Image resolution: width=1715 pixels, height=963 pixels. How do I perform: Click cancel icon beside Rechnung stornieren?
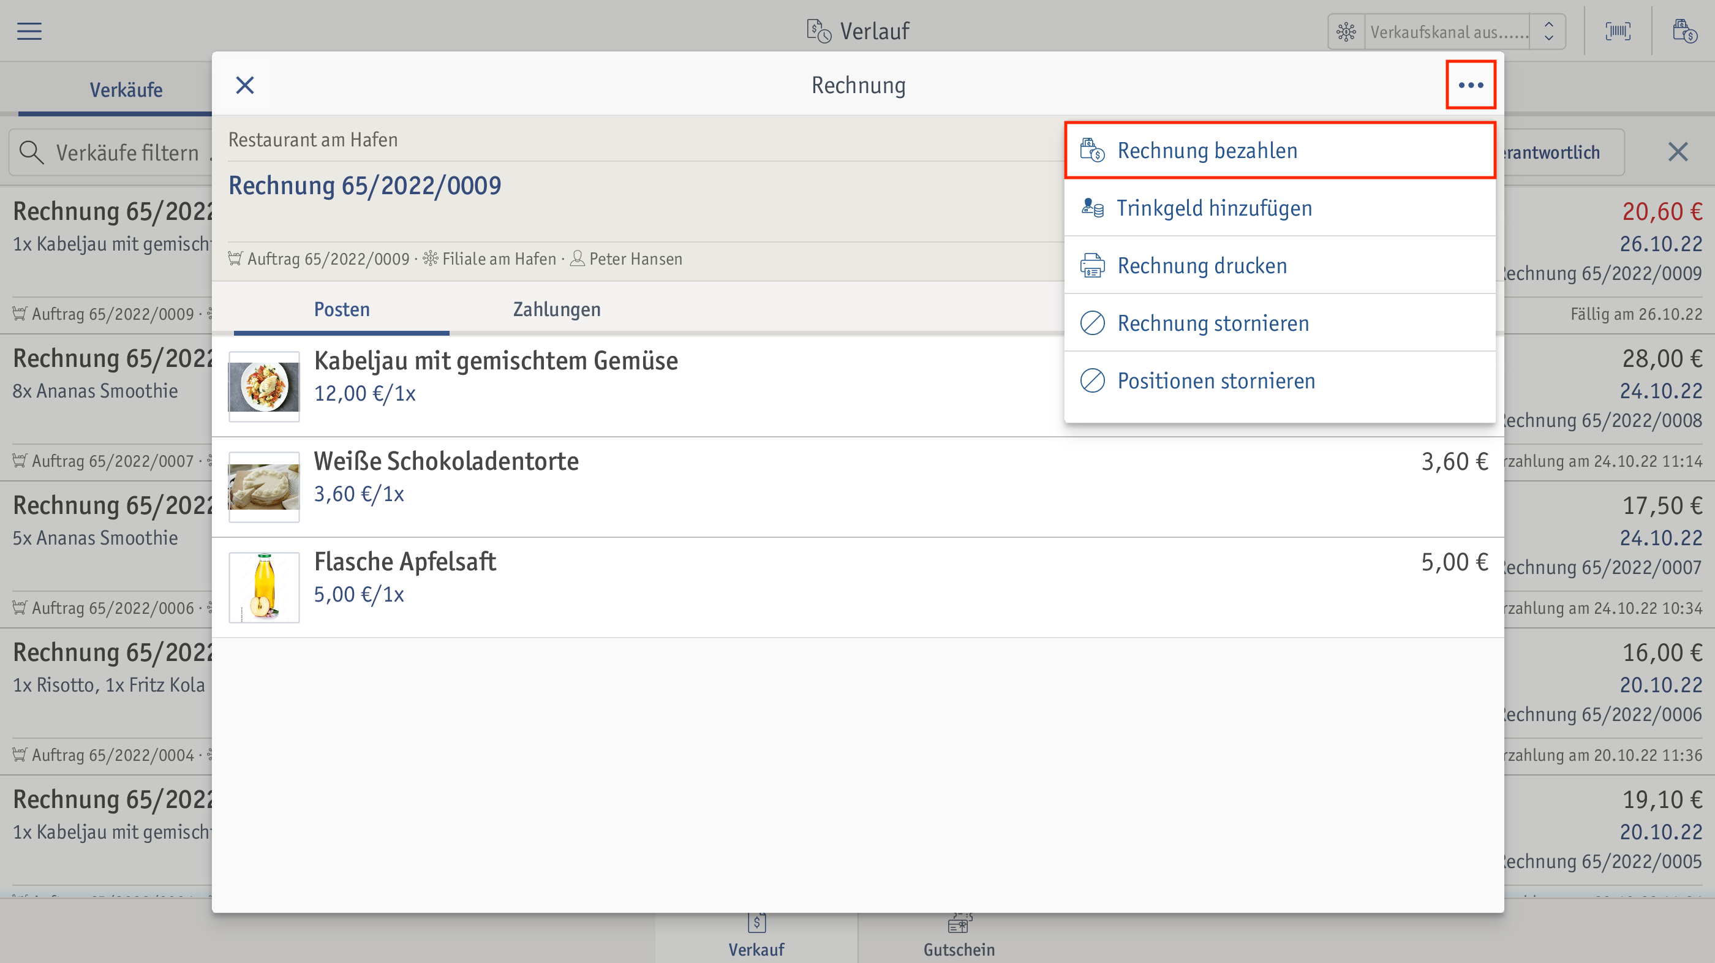pos(1093,323)
